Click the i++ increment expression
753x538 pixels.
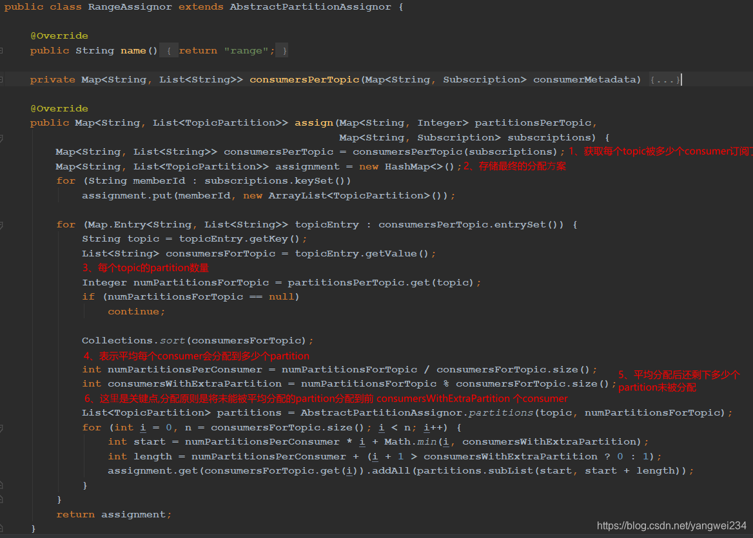[x=433, y=428]
